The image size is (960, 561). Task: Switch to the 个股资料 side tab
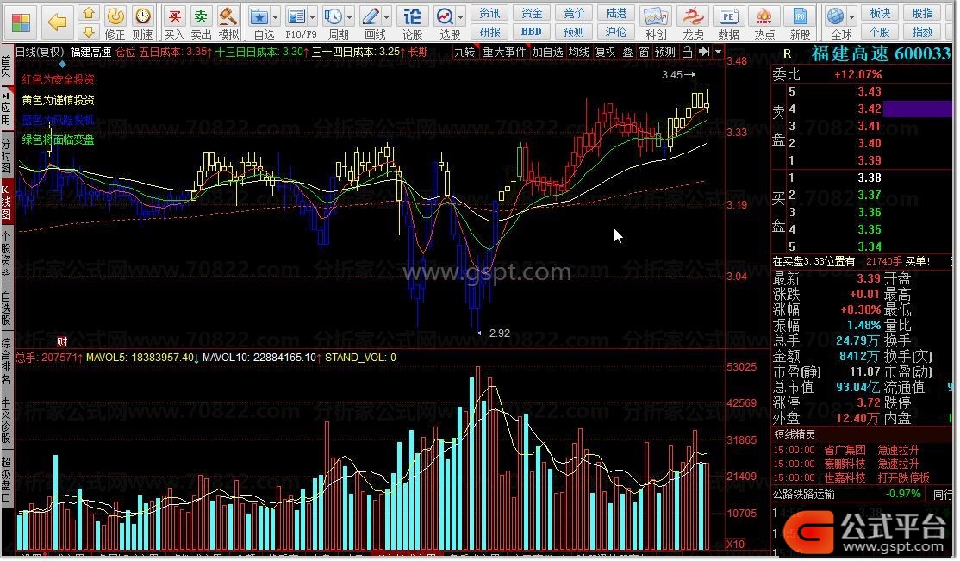click(6, 254)
